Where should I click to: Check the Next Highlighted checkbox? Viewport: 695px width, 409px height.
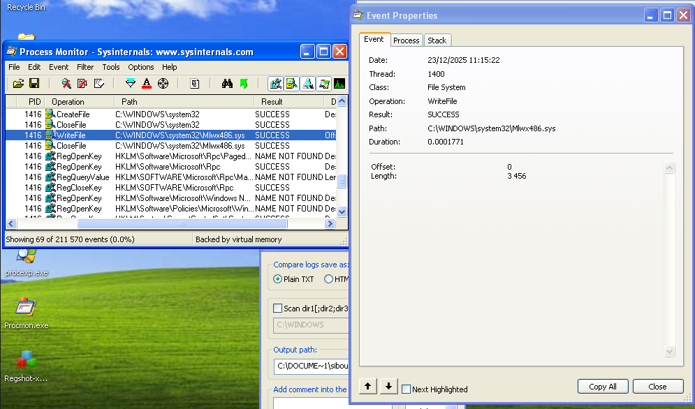click(407, 389)
